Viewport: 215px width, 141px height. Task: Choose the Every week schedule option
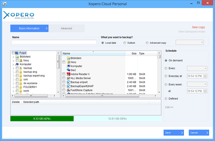click(166, 85)
